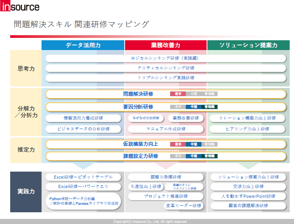
Task: Open ヒアリング力向上研修
Action: pos(247,129)
